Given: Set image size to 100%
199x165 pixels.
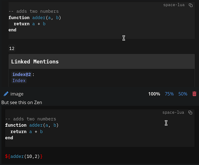Looking at the screenshot, I should tap(154, 94).
